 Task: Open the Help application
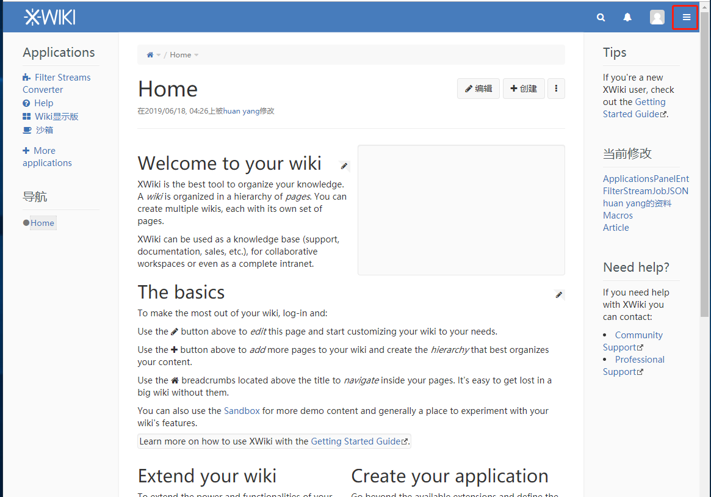click(x=43, y=103)
